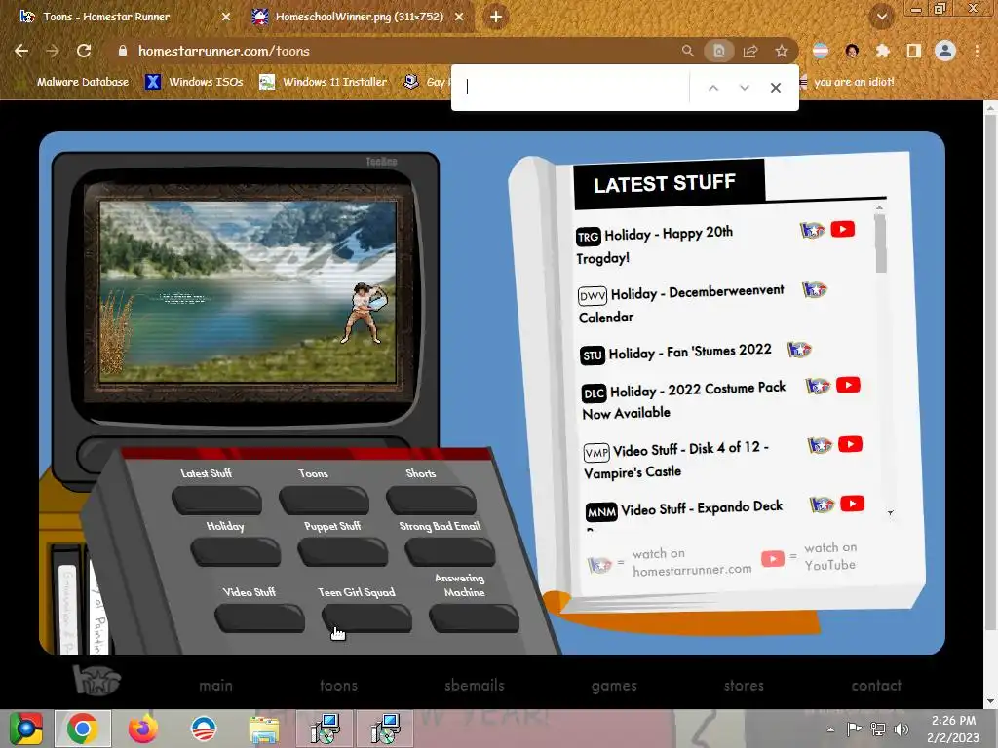Open Chrome three-dot menu
This screenshot has height=748, width=998.
click(x=977, y=51)
